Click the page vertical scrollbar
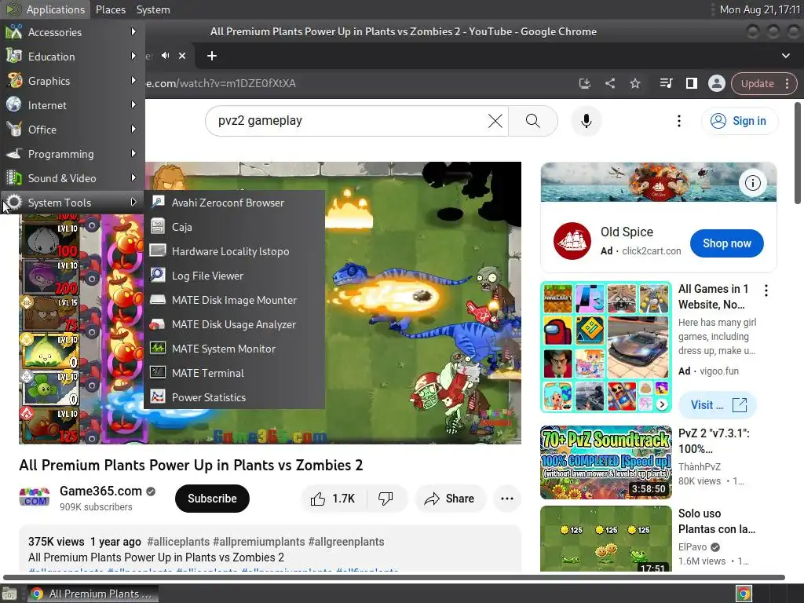The height and width of the screenshot is (603, 804). point(798,153)
